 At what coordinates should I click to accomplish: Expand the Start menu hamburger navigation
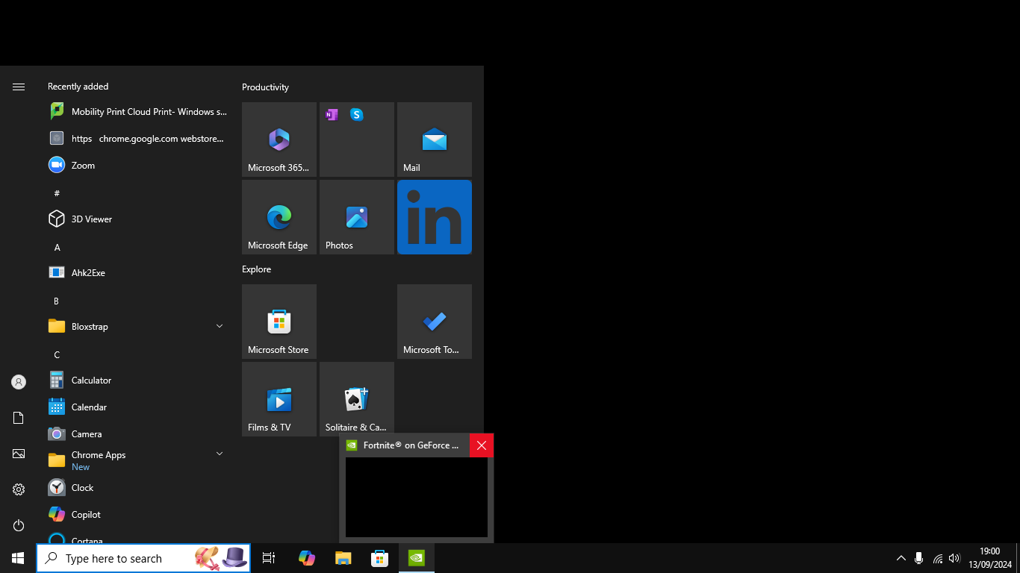(x=19, y=87)
